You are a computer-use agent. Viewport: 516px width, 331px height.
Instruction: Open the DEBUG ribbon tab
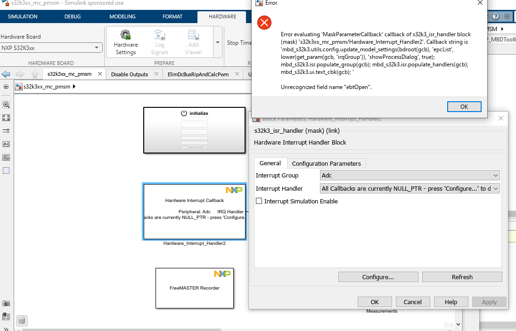click(x=72, y=16)
